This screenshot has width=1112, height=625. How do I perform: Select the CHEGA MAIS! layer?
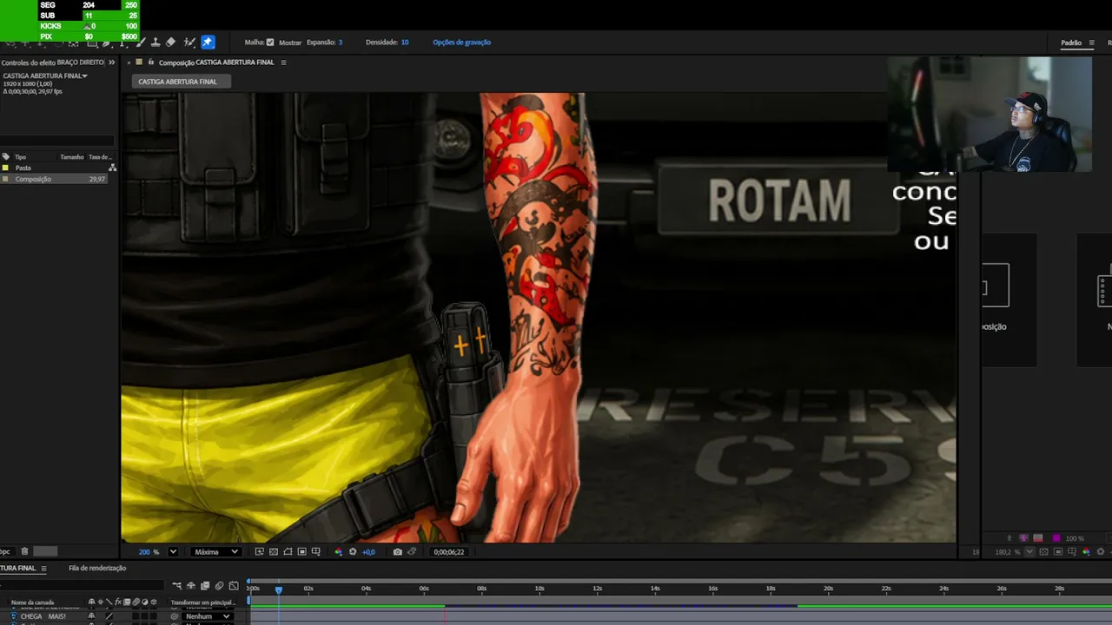(x=43, y=616)
